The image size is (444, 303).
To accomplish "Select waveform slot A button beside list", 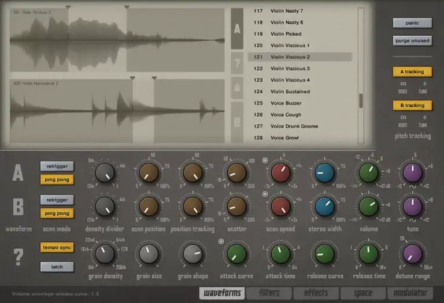I will point(237,29).
